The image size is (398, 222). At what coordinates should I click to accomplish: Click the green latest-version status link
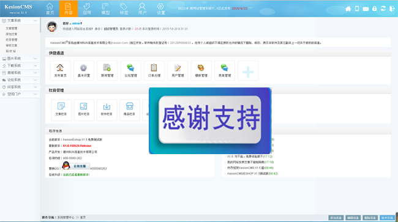tap(76, 175)
